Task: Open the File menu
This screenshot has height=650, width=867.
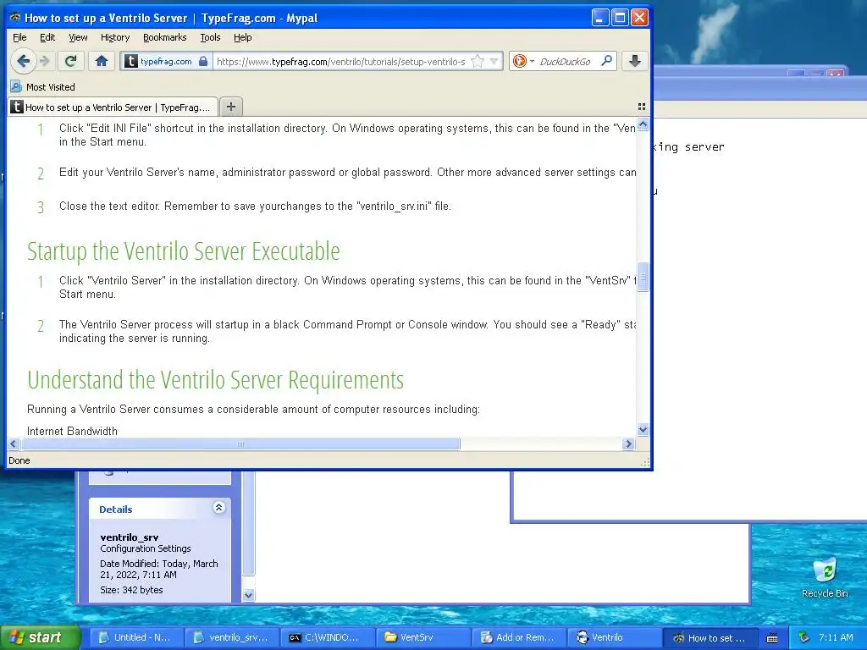Action: [19, 37]
